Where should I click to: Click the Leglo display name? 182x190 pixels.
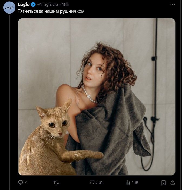24,5
